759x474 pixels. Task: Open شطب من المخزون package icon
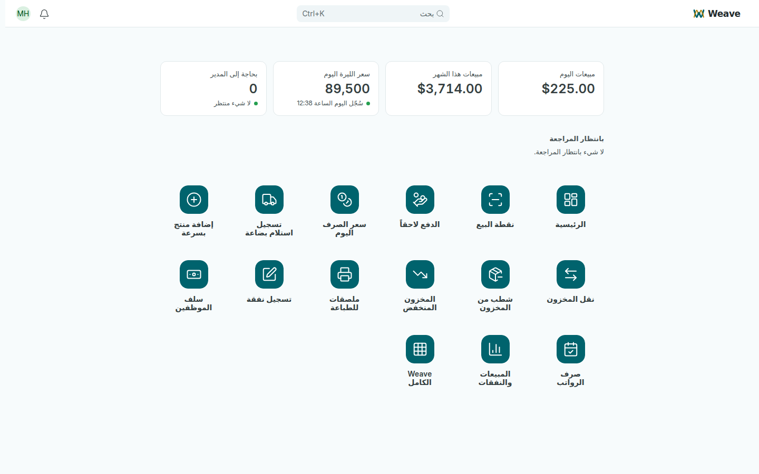[x=495, y=274]
